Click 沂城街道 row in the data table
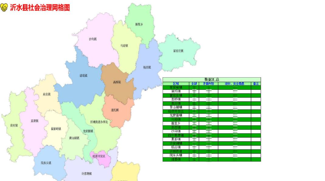The height and width of the screenshot is (181, 325). coord(212,151)
